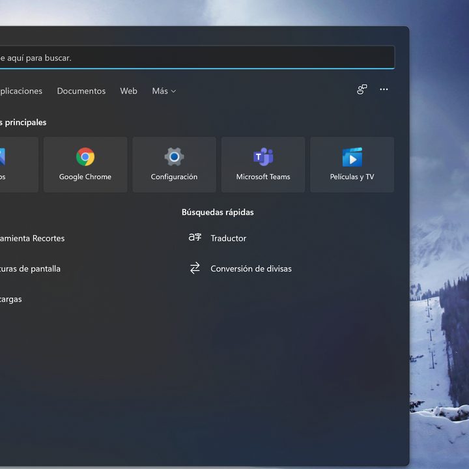
Task: Open the three-dots options menu
Action: pos(384,89)
